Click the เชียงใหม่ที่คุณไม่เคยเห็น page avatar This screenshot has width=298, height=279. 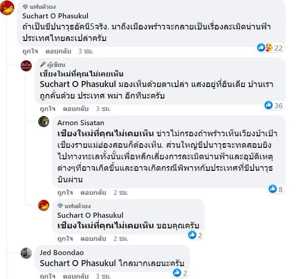click(27, 66)
